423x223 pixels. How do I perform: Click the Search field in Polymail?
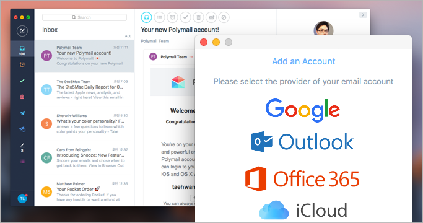coord(84,17)
